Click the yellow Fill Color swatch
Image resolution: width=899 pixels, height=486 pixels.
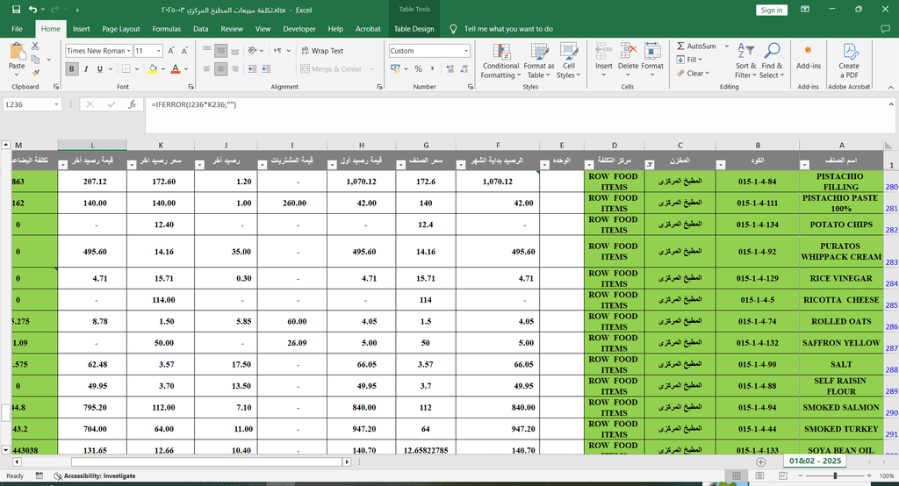(x=153, y=68)
